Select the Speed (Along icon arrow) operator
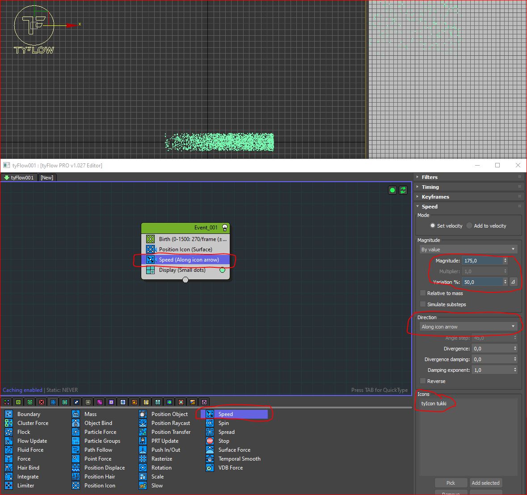The width and height of the screenshot is (527, 495). click(x=186, y=260)
